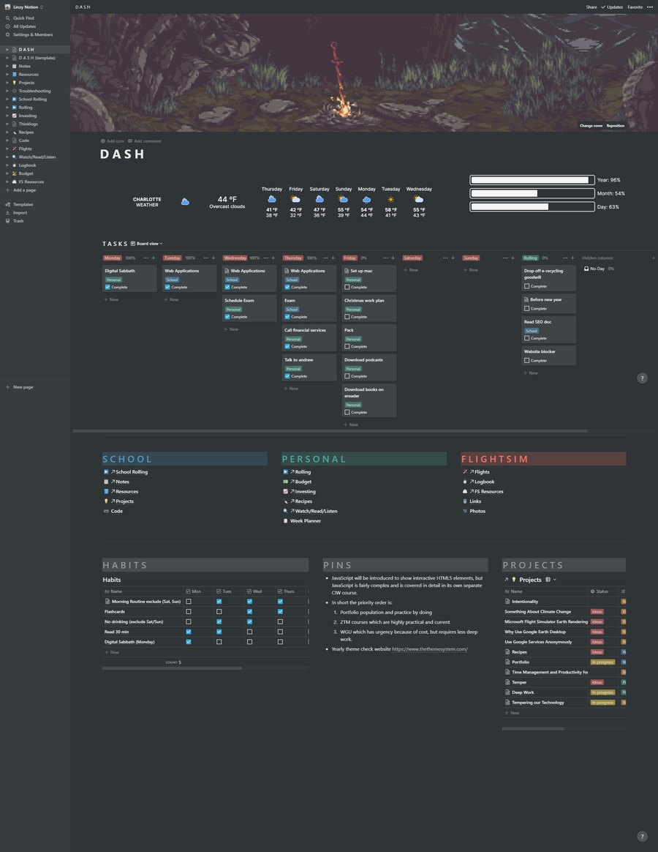Open Quick Find search in sidebar

(23, 18)
